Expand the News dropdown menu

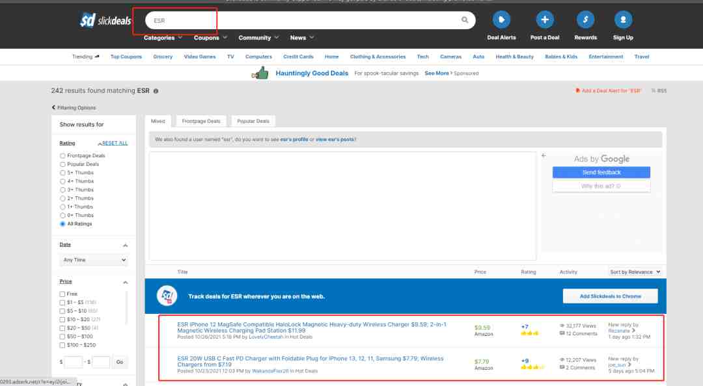302,38
